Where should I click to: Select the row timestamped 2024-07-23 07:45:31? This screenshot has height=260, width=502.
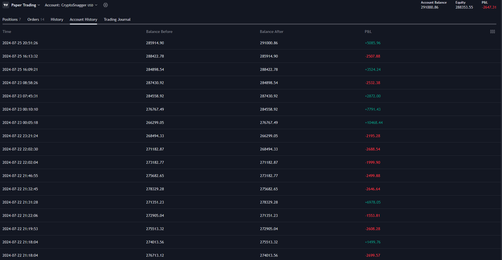click(251, 96)
